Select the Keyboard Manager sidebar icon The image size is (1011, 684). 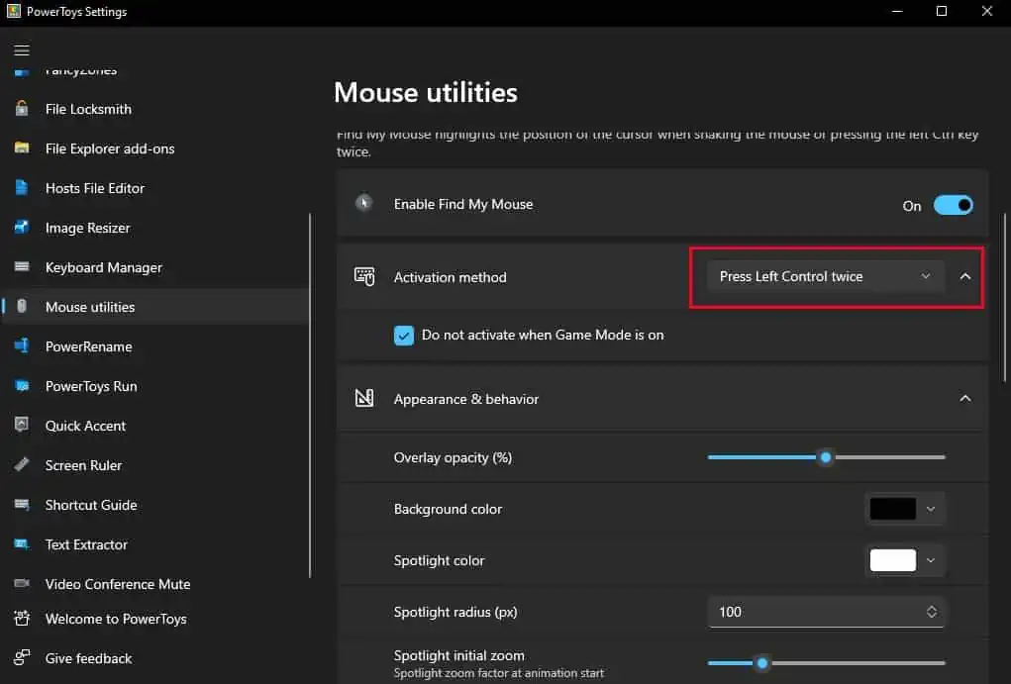pyautogui.click(x=22, y=267)
